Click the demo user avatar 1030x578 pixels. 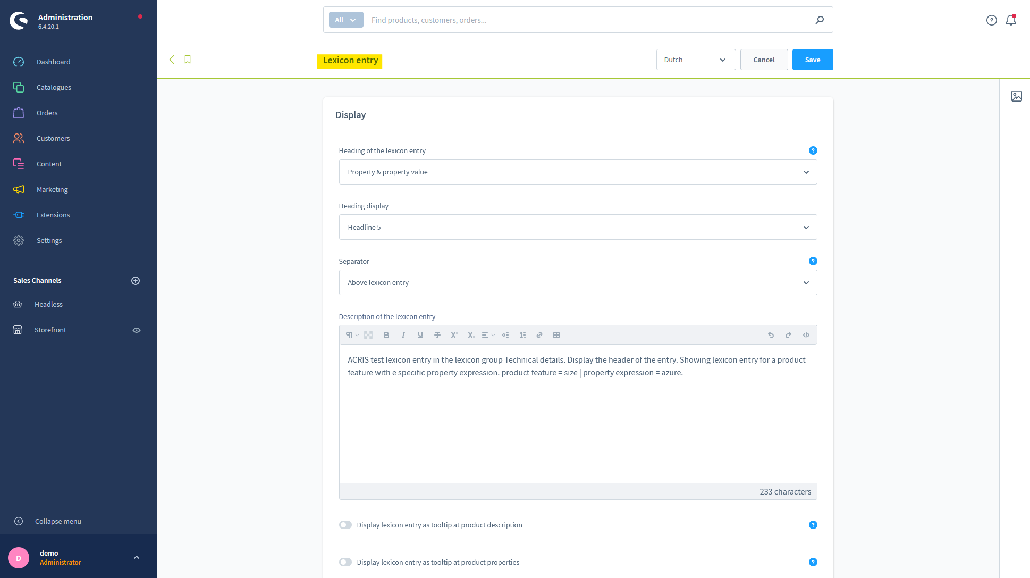click(19, 558)
